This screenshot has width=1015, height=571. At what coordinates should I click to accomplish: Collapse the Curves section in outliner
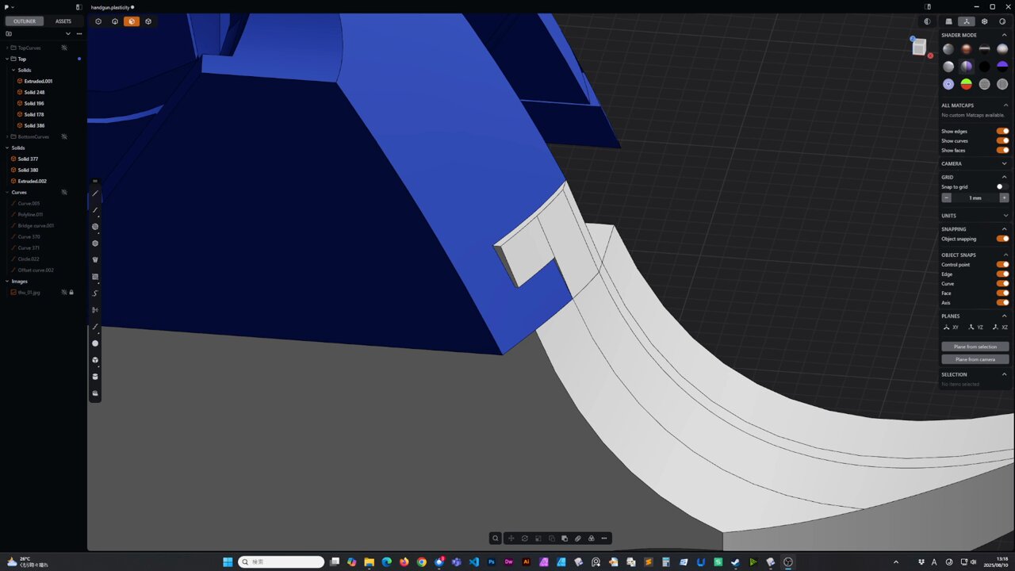click(x=7, y=192)
